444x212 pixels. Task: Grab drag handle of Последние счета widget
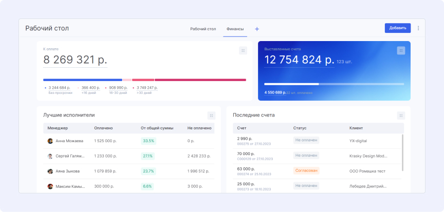[x=401, y=115]
